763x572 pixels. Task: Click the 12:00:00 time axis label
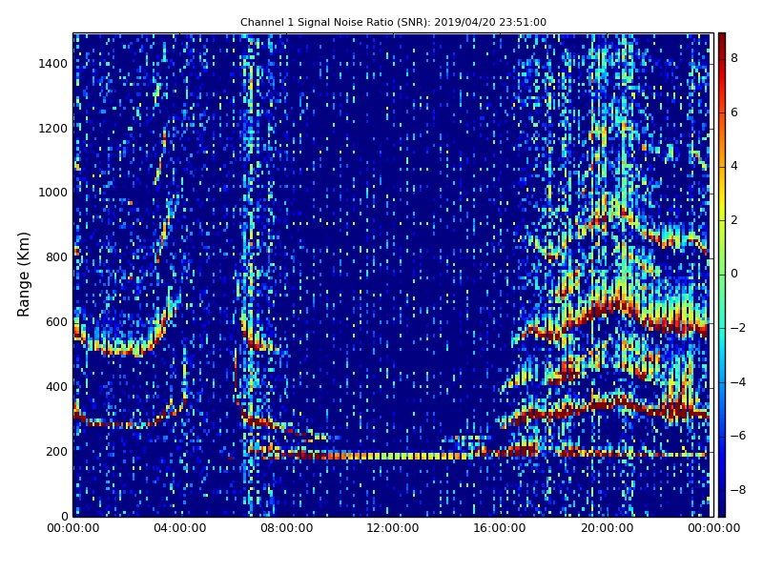click(x=393, y=528)
